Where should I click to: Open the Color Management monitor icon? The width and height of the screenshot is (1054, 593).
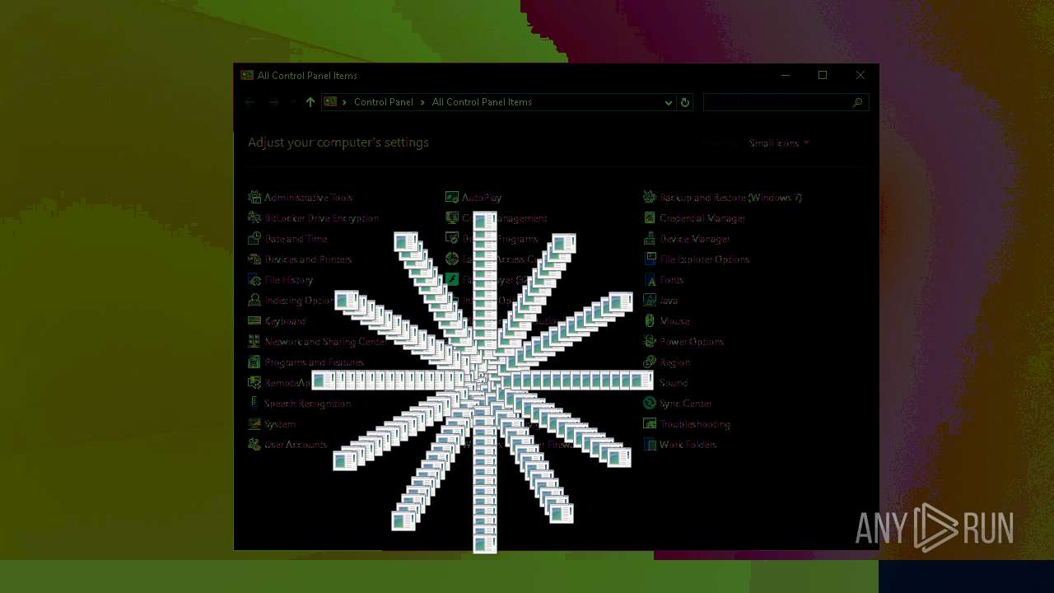tap(452, 218)
